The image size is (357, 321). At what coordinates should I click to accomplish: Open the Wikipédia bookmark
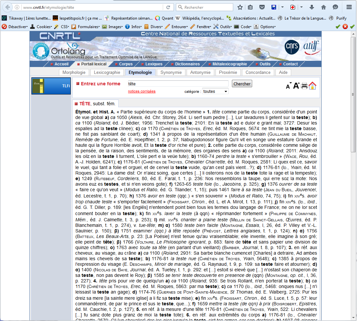coord(200,18)
